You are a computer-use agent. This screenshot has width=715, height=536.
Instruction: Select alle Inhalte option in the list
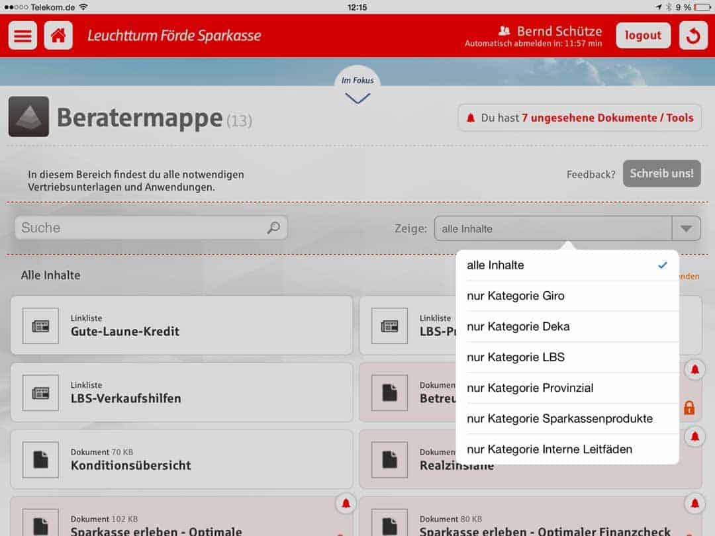tap(567, 265)
